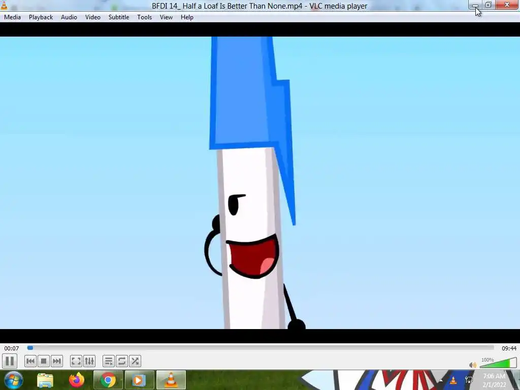Toggle random shuffle playback

click(135, 361)
